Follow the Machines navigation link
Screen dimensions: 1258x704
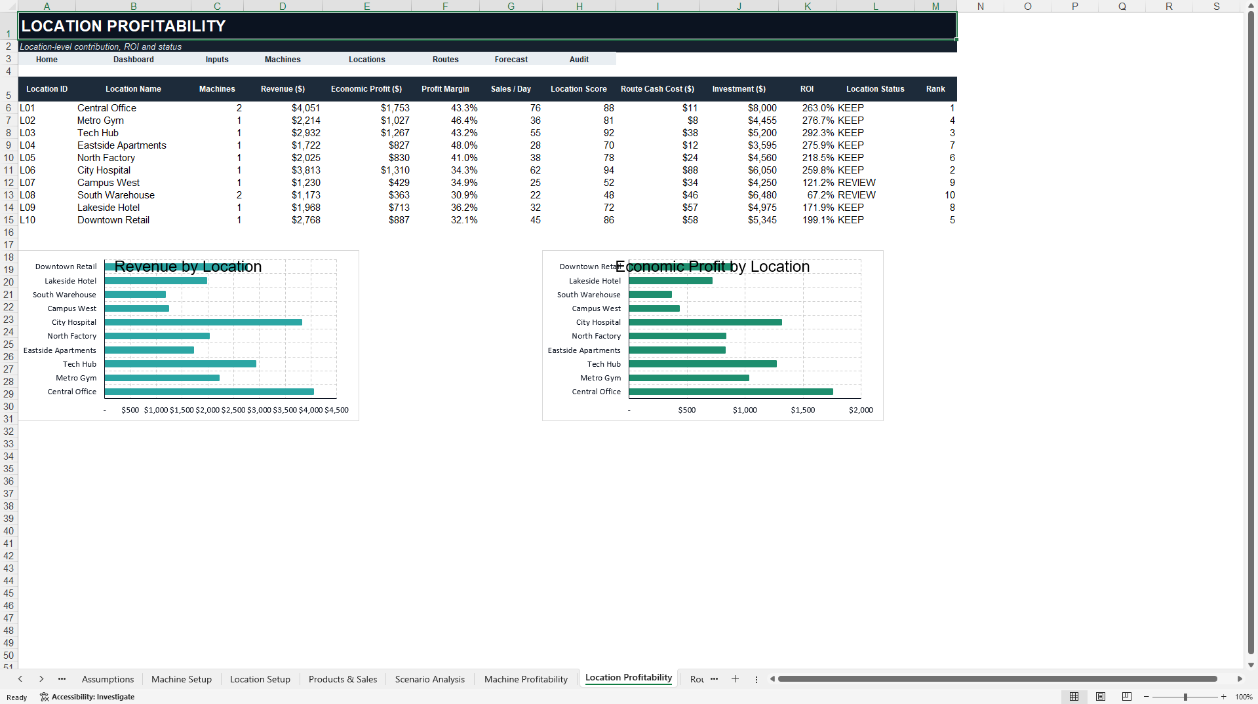(x=283, y=59)
